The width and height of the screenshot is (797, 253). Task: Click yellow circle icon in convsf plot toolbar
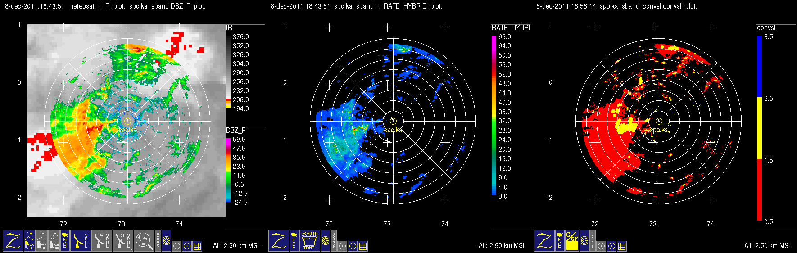coord(611,246)
